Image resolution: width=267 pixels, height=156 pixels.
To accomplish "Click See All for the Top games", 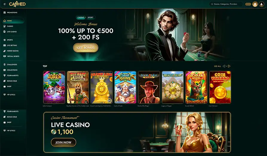I will [217, 66].
